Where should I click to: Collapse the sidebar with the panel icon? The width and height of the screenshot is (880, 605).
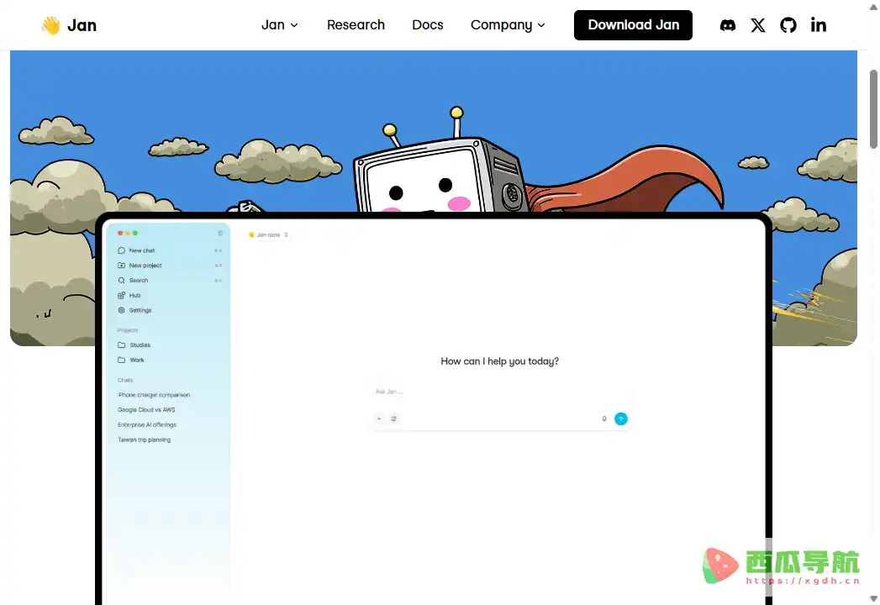pyautogui.click(x=220, y=233)
